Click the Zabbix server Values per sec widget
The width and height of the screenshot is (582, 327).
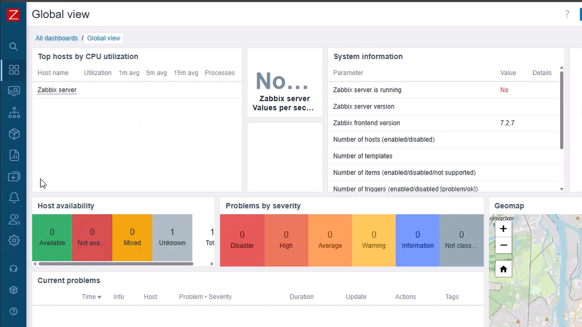coord(285,83)
